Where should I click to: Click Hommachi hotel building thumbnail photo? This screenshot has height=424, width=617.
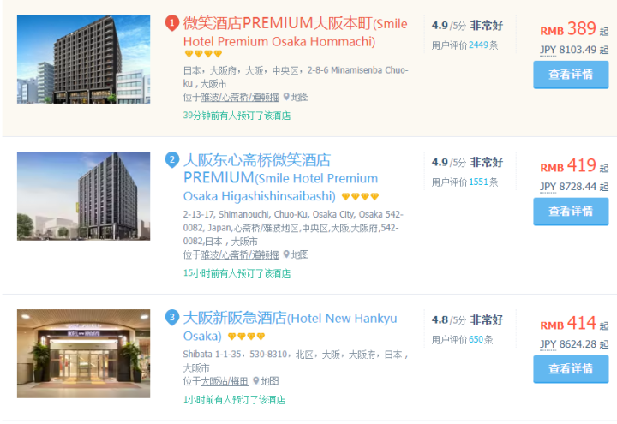pyautogui.click(x=83, y=59)
